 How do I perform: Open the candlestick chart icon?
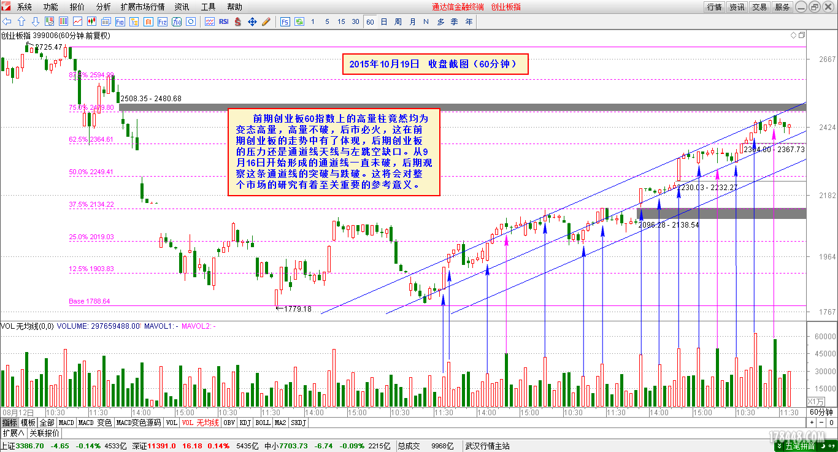coord(91,21)
